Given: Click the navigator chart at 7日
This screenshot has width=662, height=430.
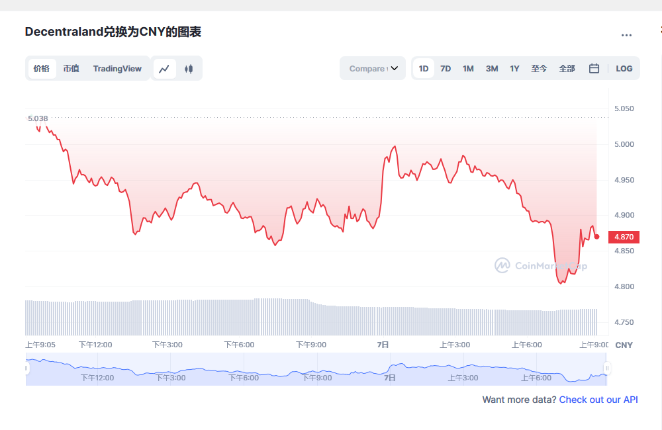Looking at the screenshot, I should (x=390, y=378).
